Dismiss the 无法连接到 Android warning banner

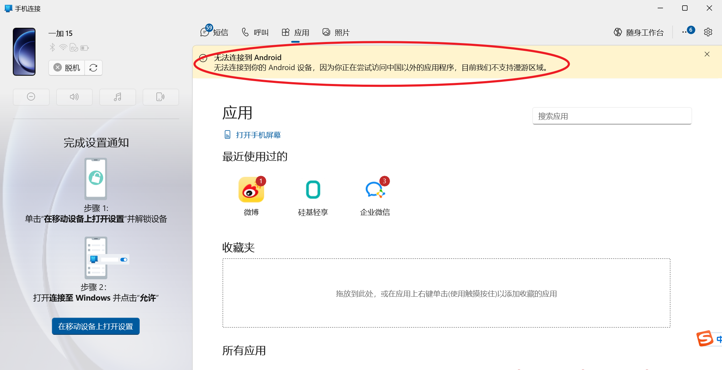(x=707, y=54)
